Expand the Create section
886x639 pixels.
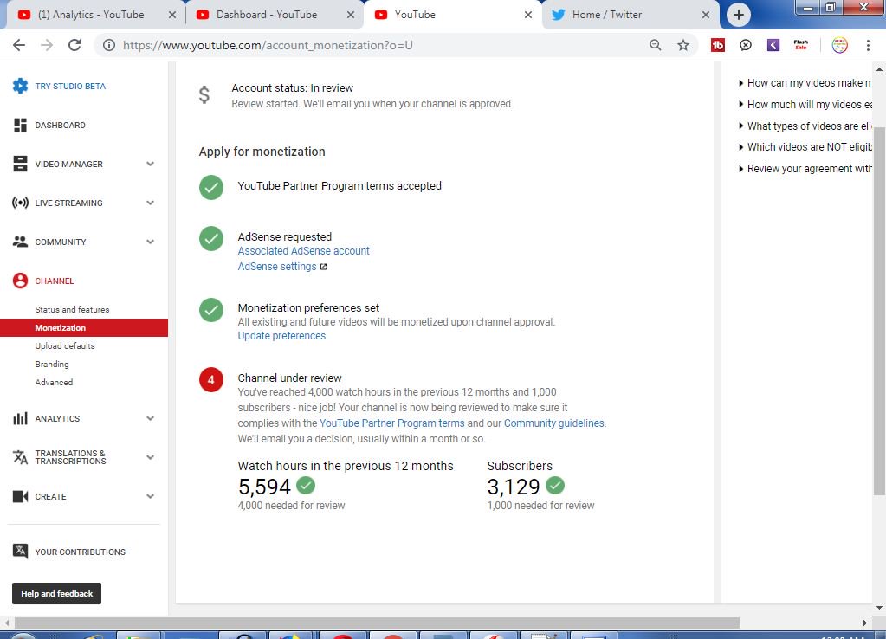151,497
